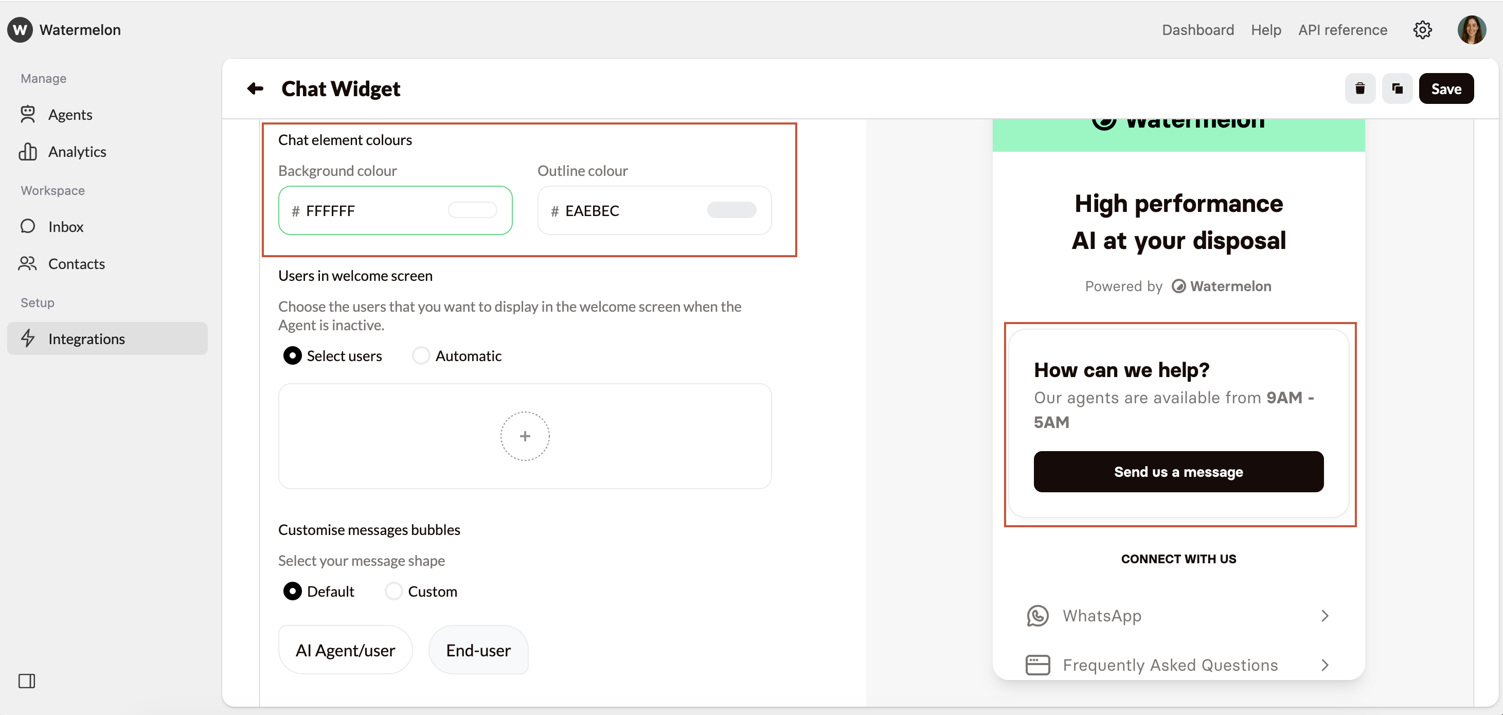
Task: Expand the WhatsApp channel chevron
Action: [x=1325, y=616]
